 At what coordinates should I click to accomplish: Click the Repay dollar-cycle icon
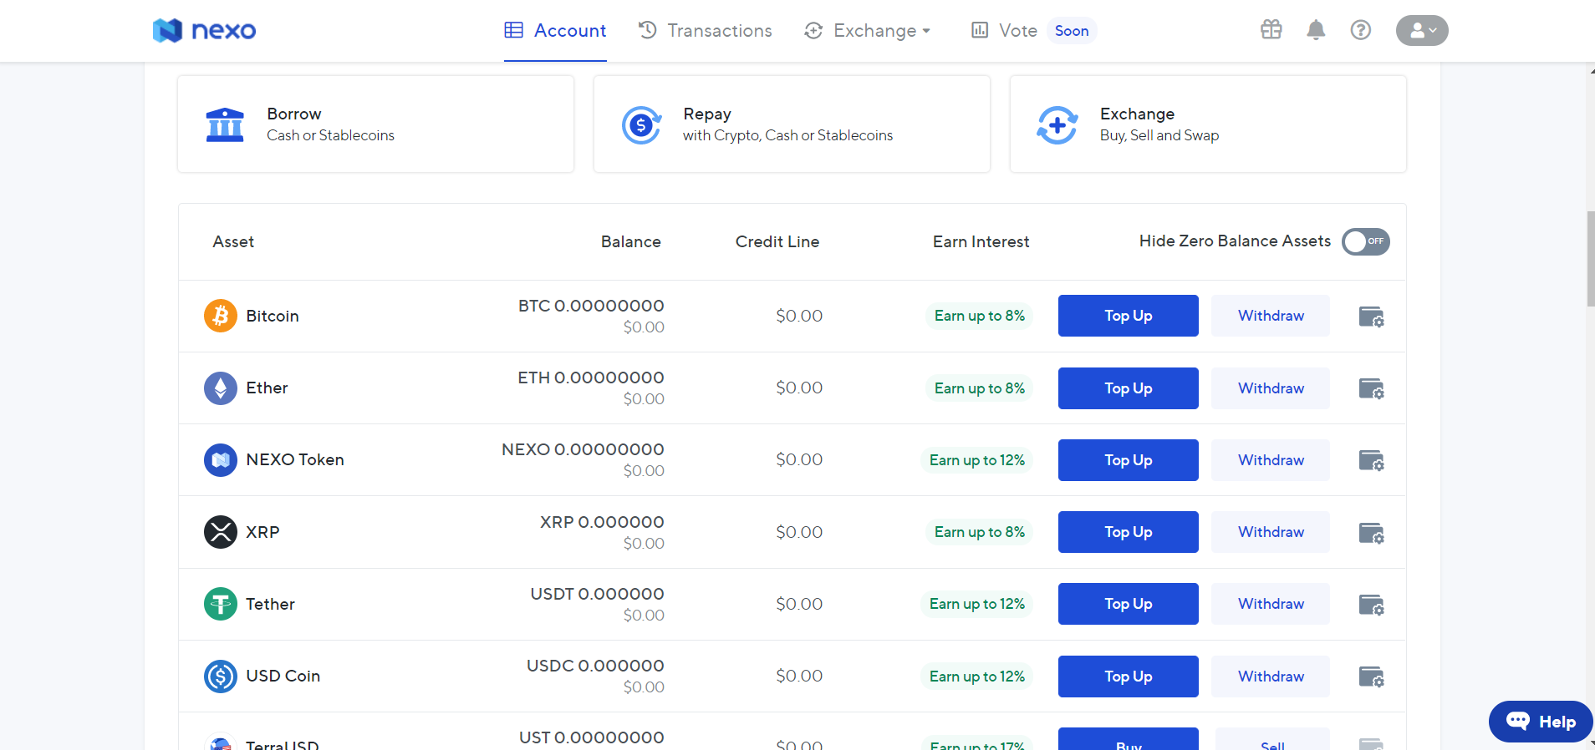[x=641, y=125]
